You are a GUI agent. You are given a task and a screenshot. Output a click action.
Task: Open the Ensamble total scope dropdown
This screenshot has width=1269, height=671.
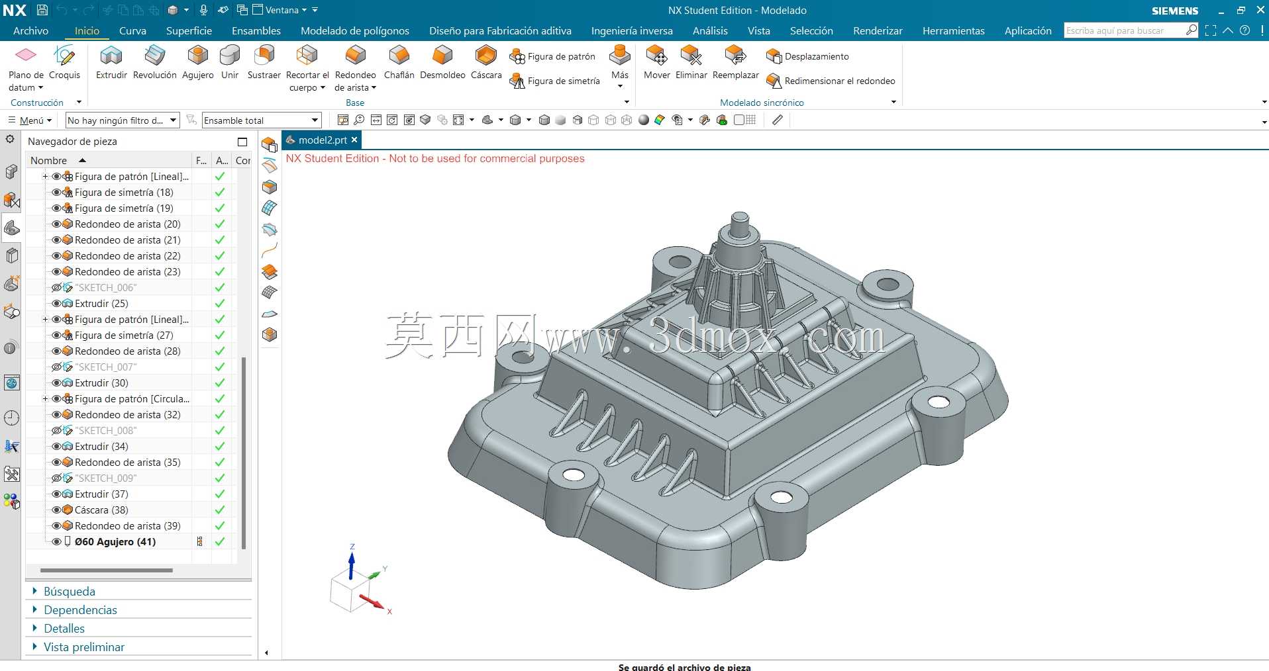(262, 120)
